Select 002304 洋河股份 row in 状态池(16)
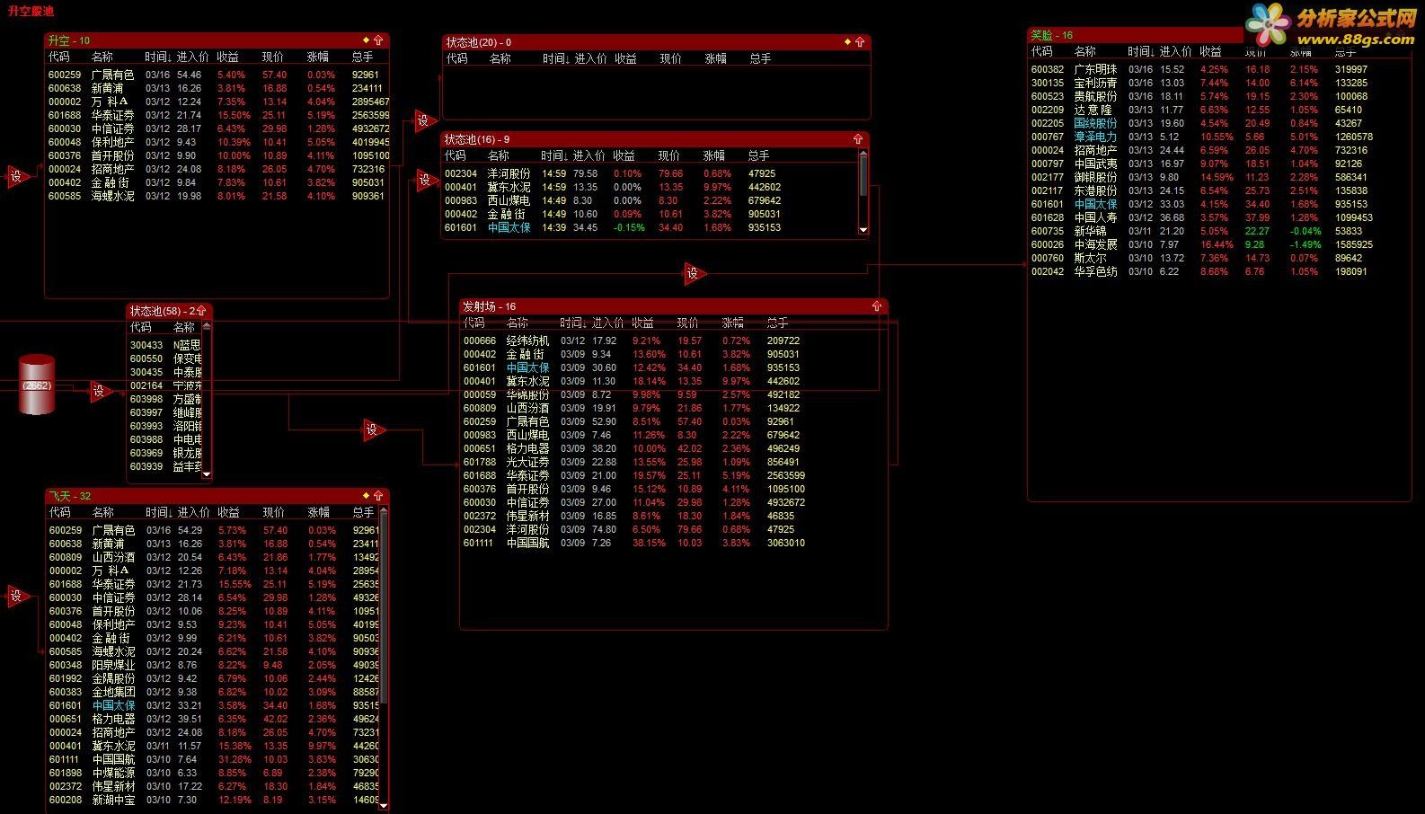 click(651, 173)
